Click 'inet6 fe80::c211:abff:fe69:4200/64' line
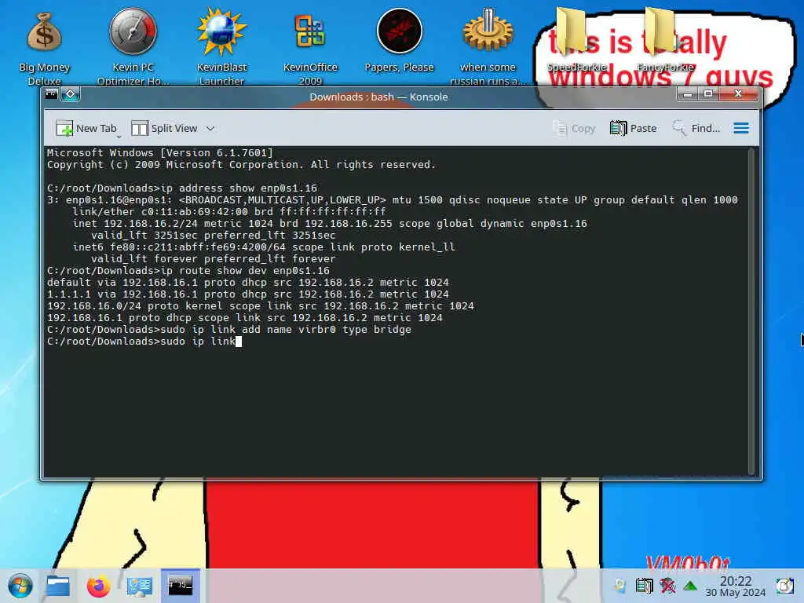The height and width of the screenshot is (603, 804). pos(264,247)
